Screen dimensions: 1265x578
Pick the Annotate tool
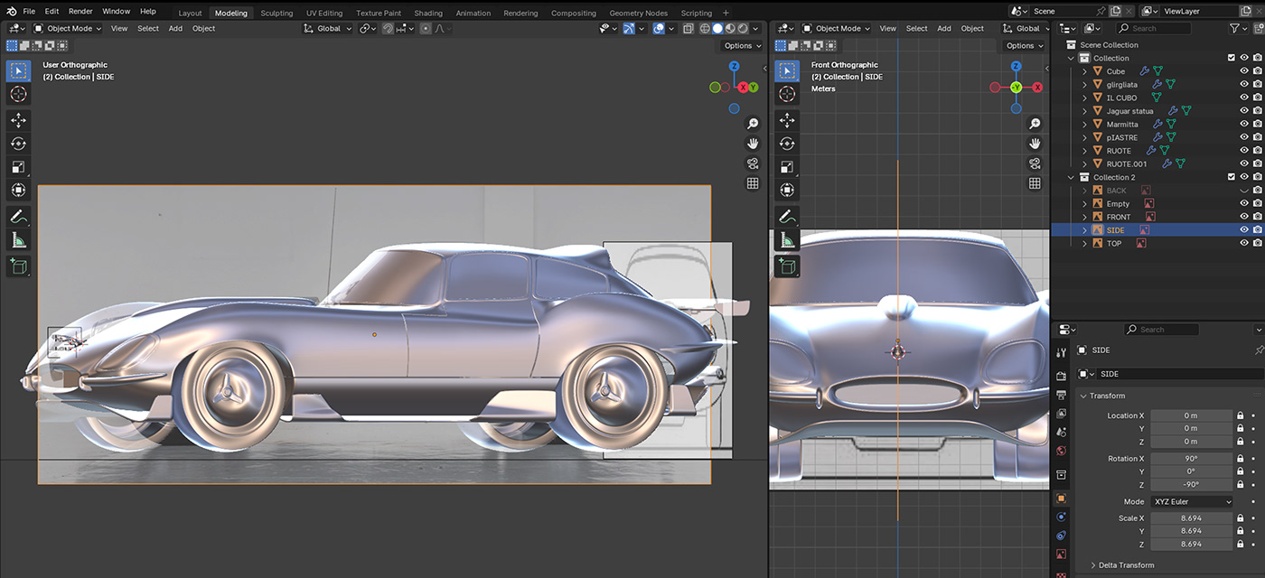18,216
